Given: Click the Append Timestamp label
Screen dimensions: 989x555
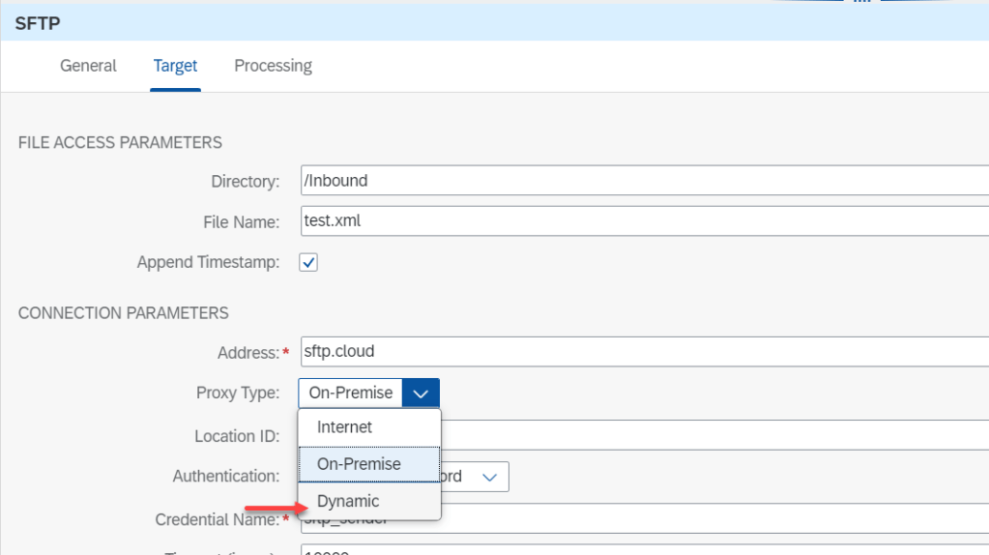Looking at the screenshot, I should click(x=208, y=262).
